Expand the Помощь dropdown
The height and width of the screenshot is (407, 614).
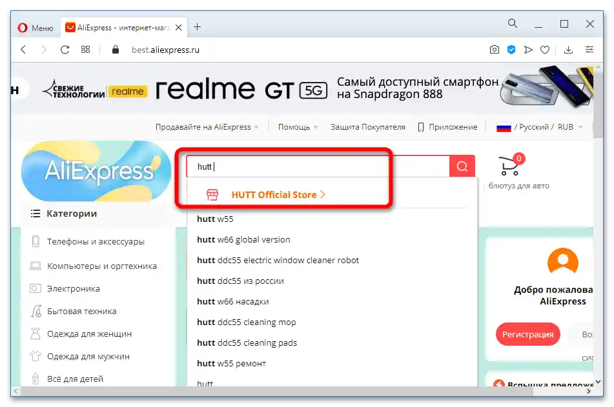(x=298, y=127)
